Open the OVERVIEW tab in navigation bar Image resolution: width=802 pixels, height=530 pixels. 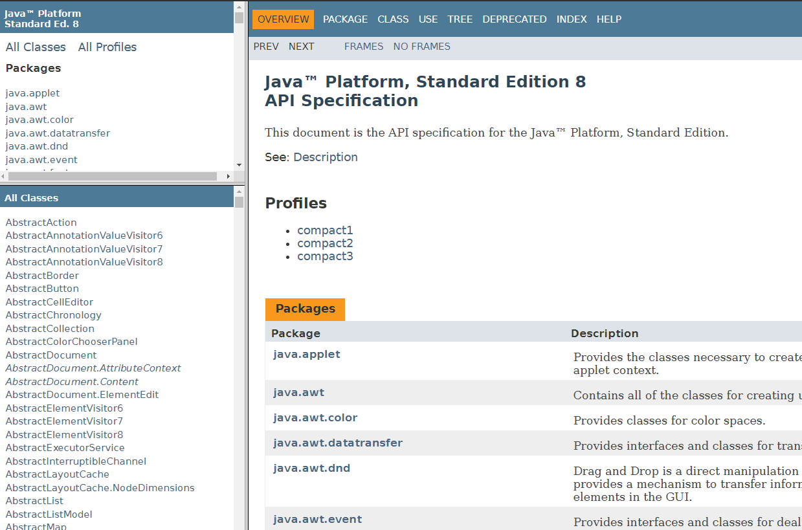click(283, 19)
